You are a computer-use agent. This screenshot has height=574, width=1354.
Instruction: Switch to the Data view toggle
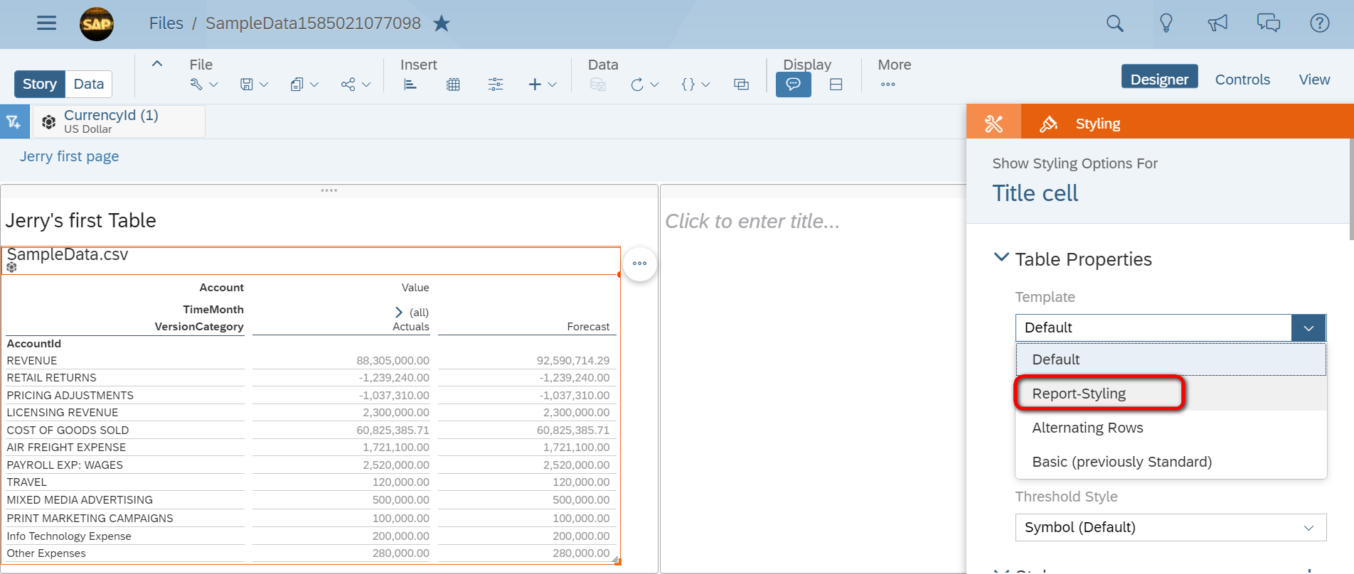tap(89, 84)
